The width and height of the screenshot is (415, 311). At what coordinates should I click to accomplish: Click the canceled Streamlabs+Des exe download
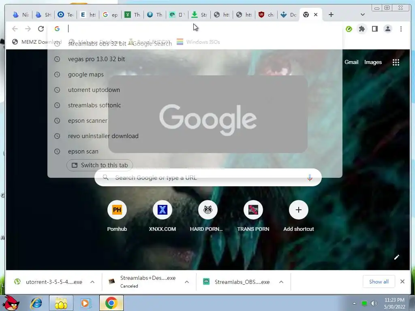tap(143, 282)
